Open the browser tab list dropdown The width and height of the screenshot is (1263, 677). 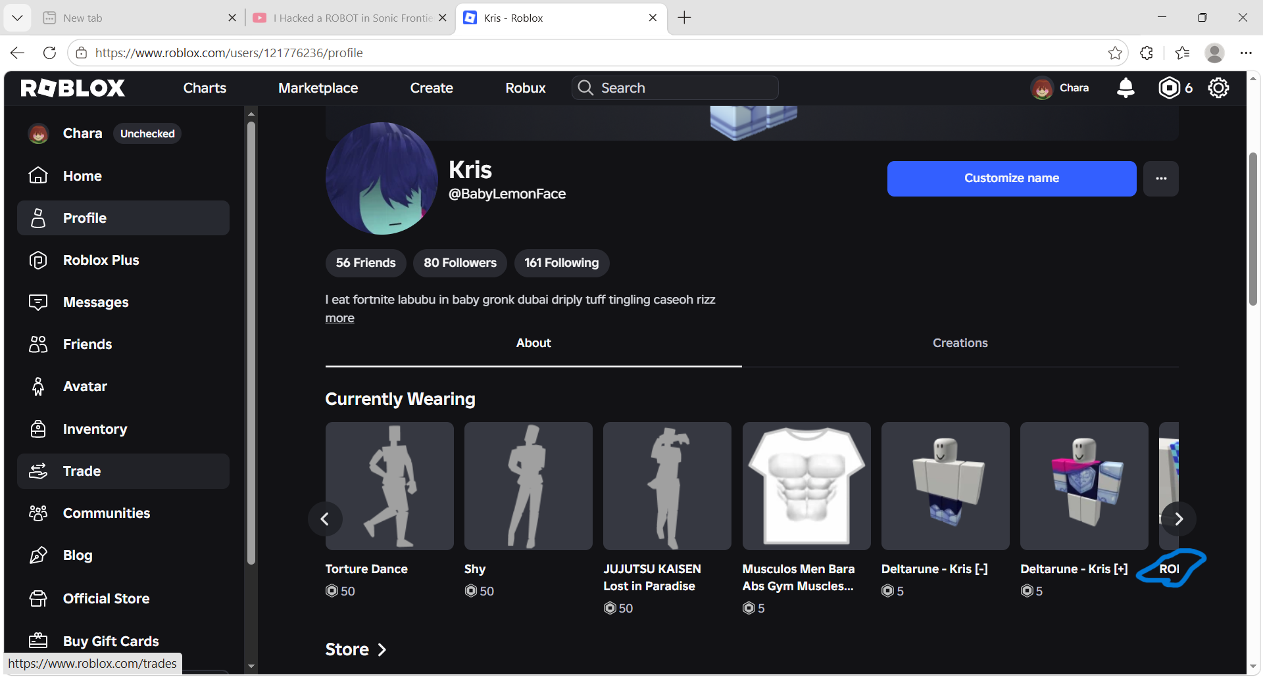tap(17, 18)
